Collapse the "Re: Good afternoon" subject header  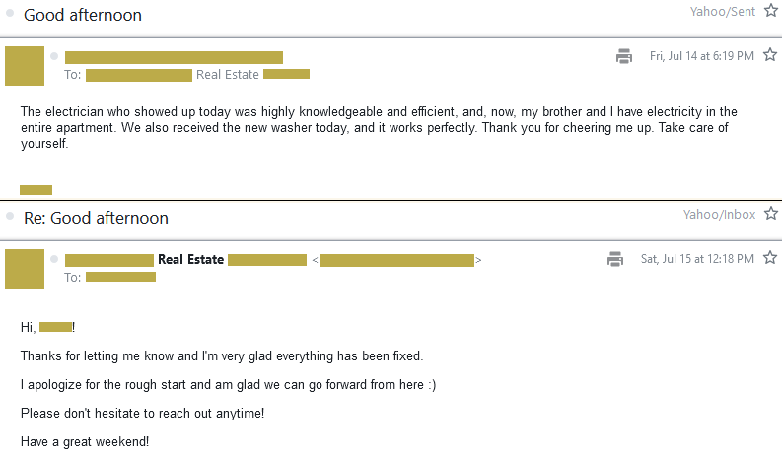[x=96, y=218]
